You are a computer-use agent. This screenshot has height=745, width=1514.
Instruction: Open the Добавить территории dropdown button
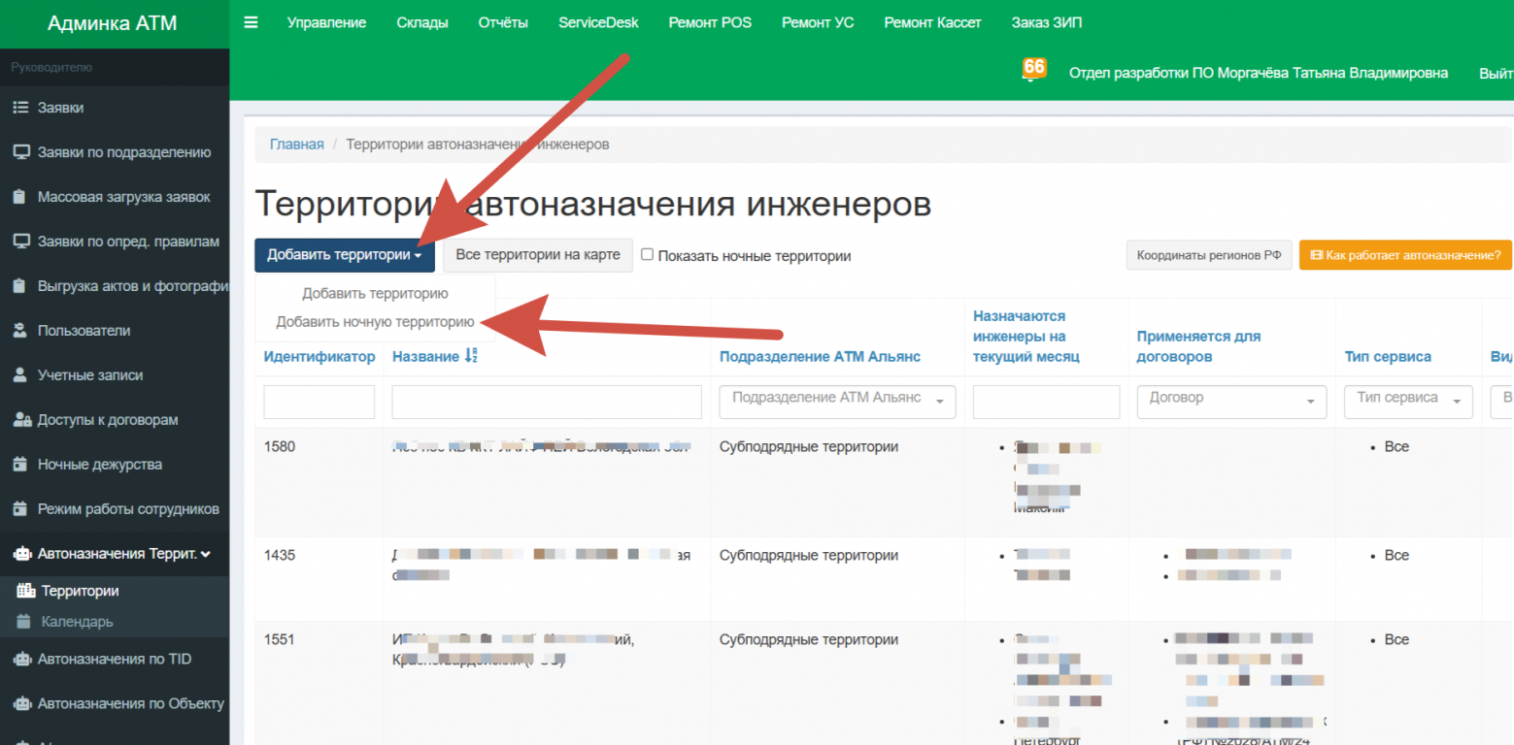[x=344, y=255]
